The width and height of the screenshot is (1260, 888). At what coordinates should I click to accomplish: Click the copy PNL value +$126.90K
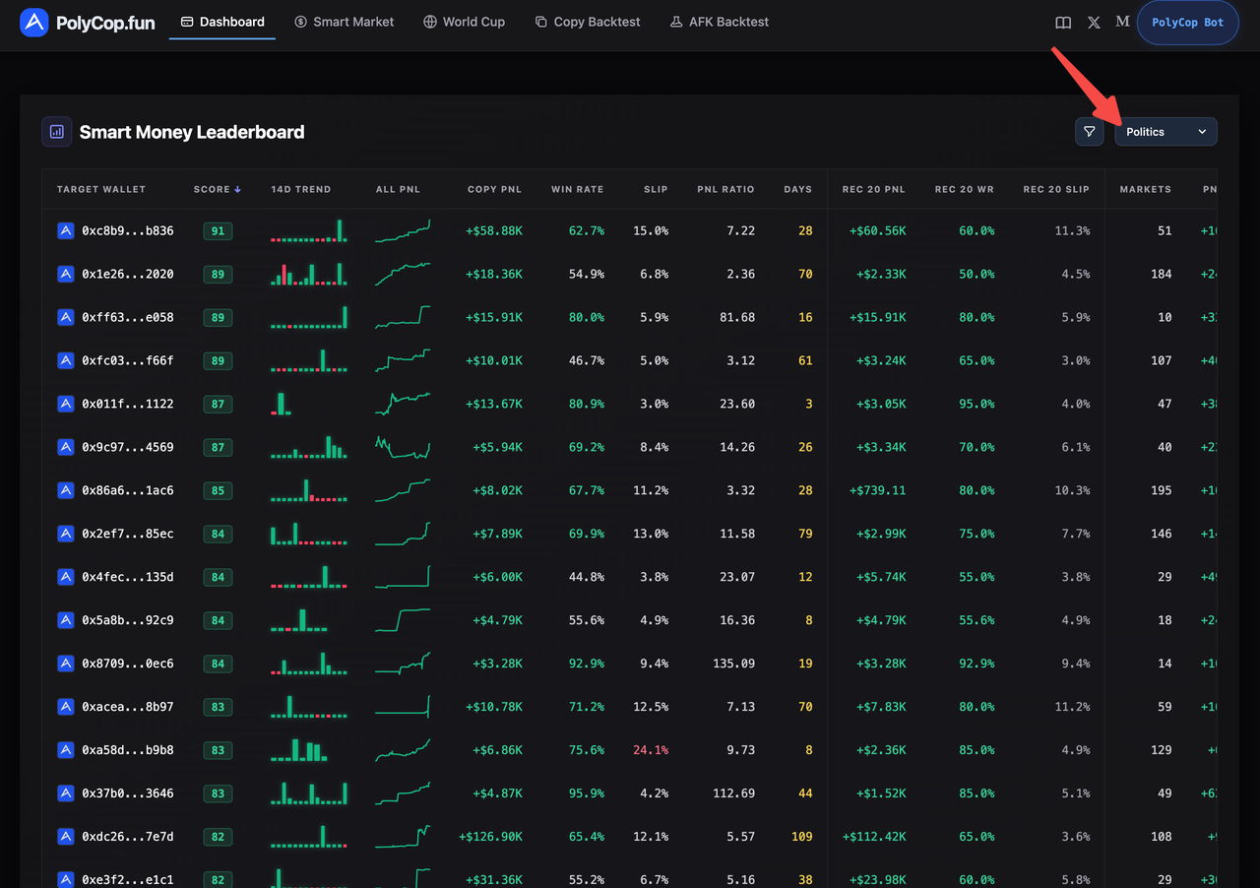click(490, 837)
